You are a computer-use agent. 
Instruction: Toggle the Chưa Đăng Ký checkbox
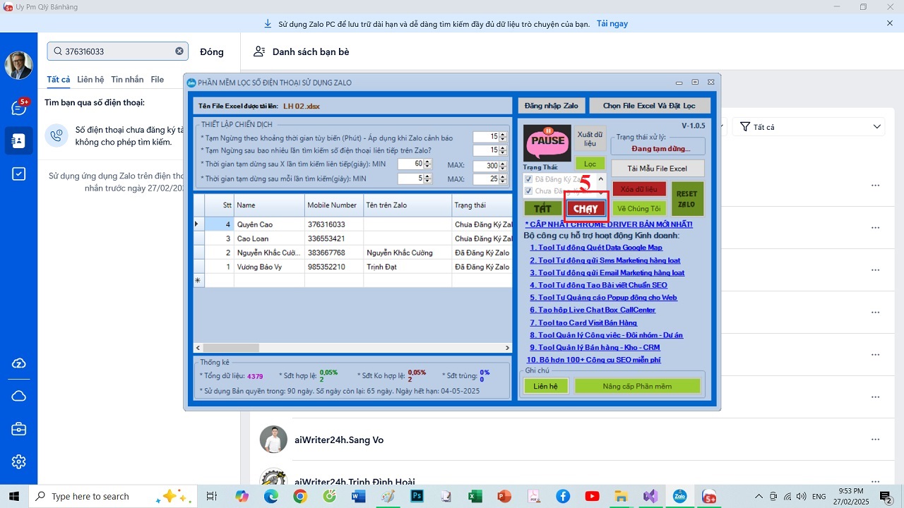pos(528,191)
